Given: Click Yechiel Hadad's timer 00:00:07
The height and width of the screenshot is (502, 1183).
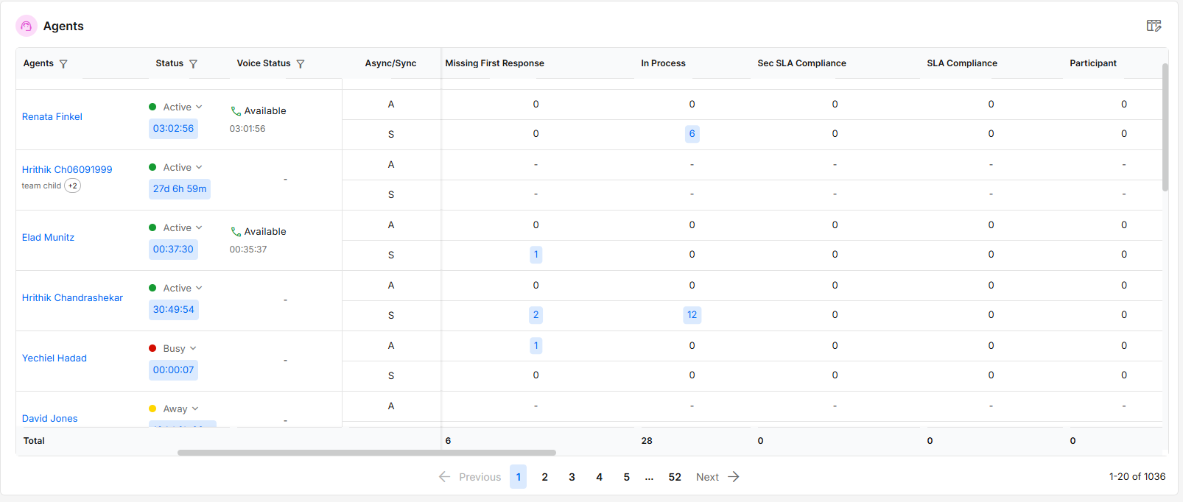Looking at the screenshot, I should click(x=173, y=370).
